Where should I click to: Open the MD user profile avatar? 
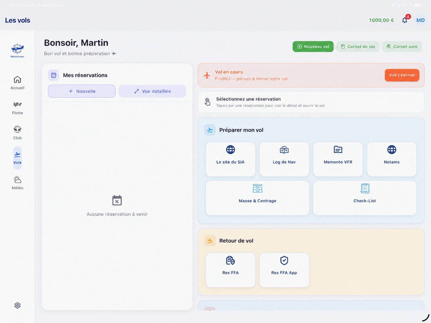tap(420, 20)
